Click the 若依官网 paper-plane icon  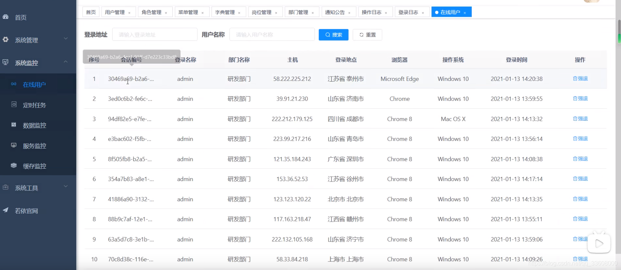coord(5,210)
